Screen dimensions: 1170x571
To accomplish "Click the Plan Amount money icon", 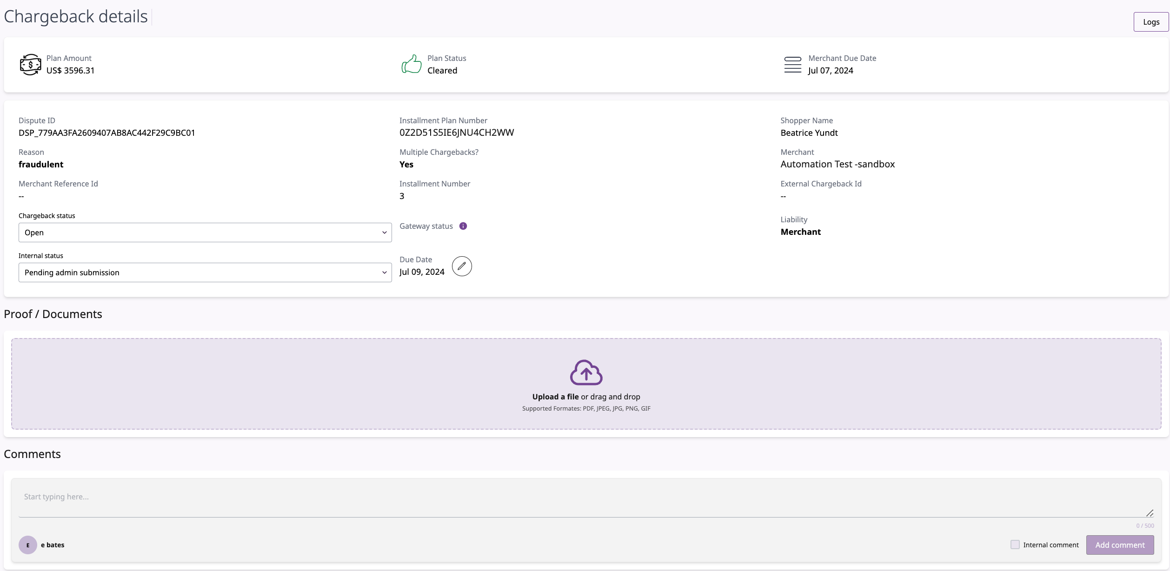I will pyautogui.click(x=30, y=65).
